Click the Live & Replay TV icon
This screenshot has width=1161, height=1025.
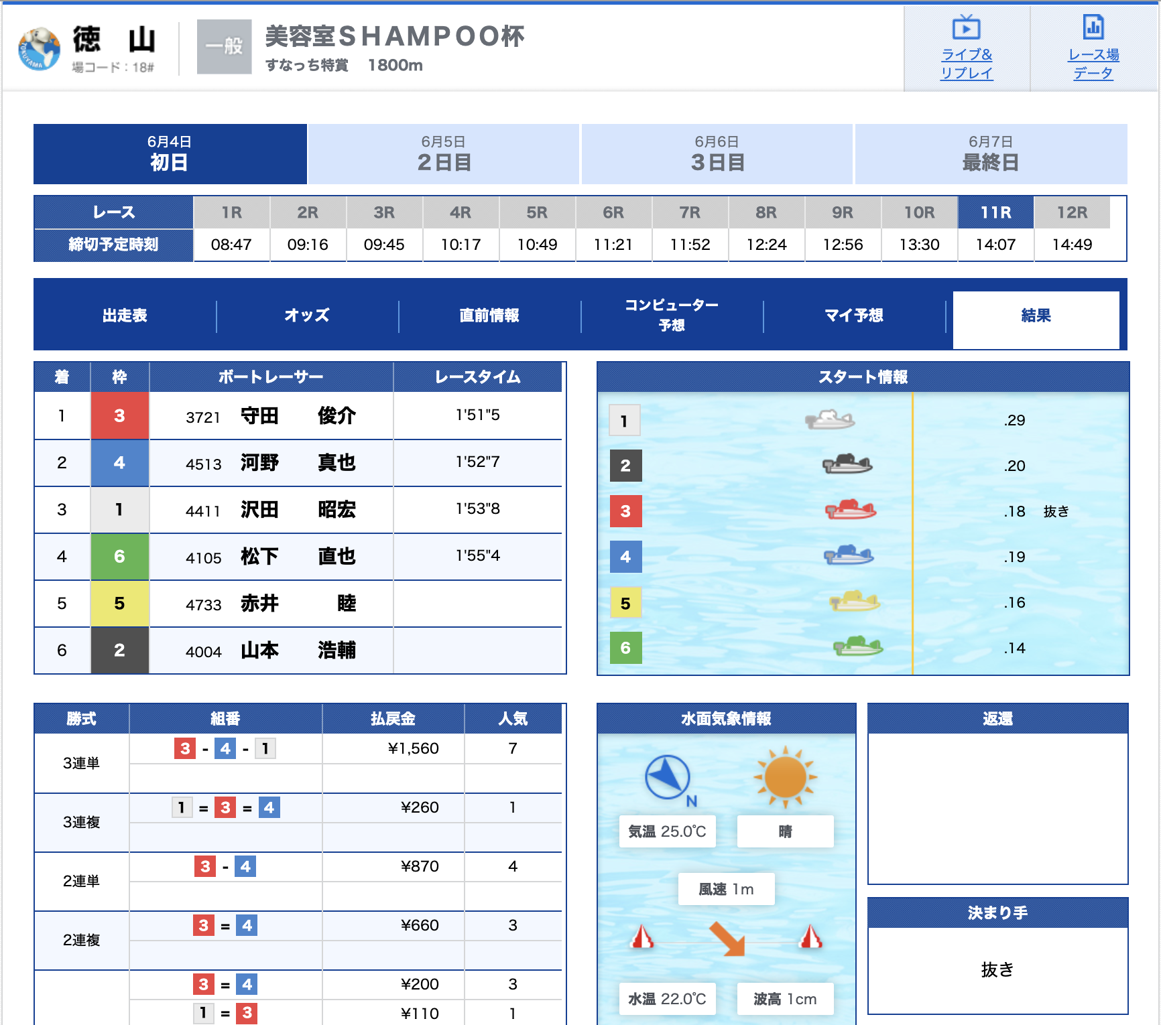coord(966,28)
